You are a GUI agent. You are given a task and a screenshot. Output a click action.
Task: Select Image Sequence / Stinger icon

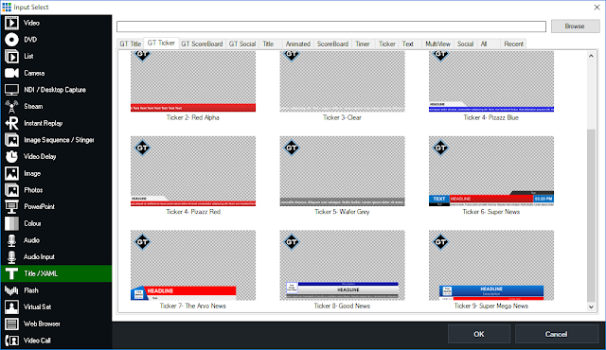click(11, 140)
